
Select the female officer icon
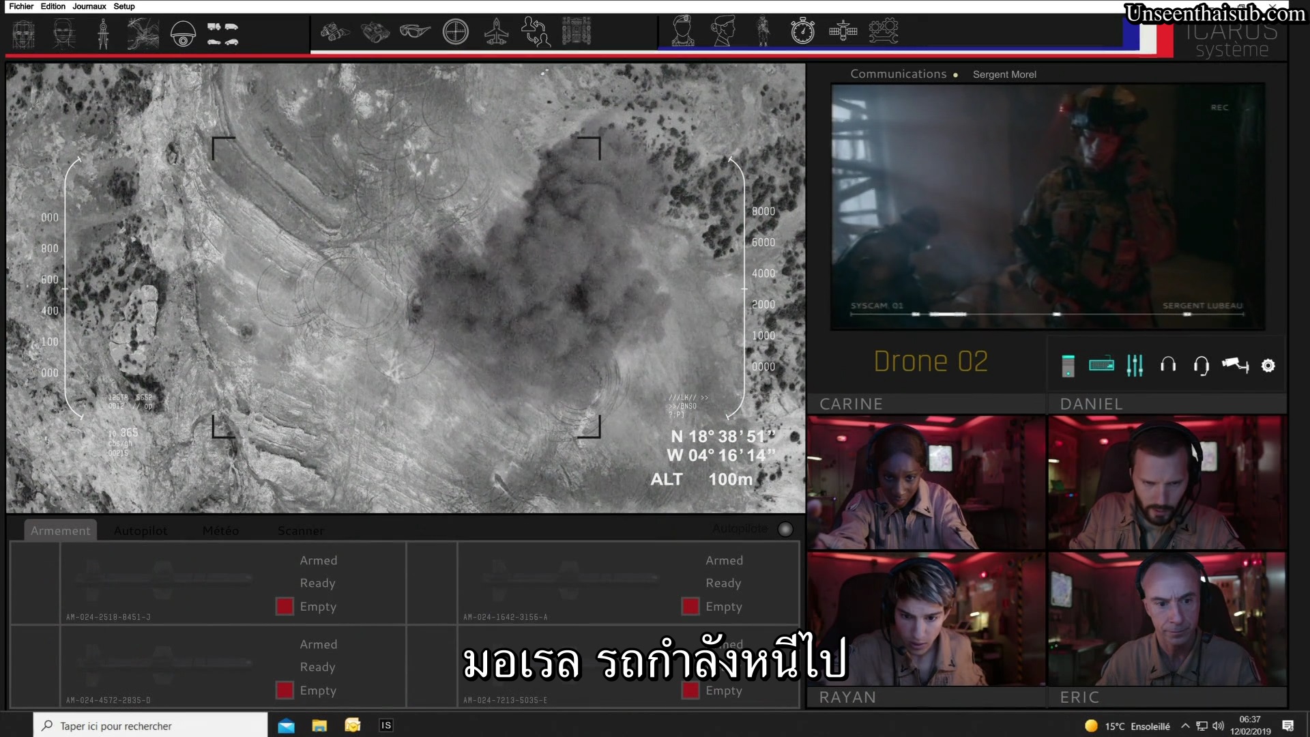pos(723,31)
